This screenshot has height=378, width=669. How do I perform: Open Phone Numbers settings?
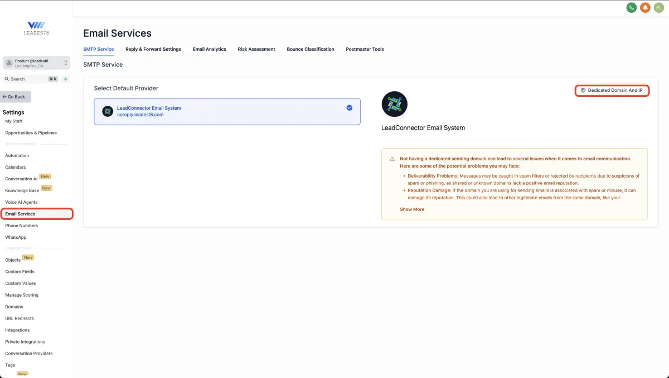pyautogui.click(x=22, y=225)
